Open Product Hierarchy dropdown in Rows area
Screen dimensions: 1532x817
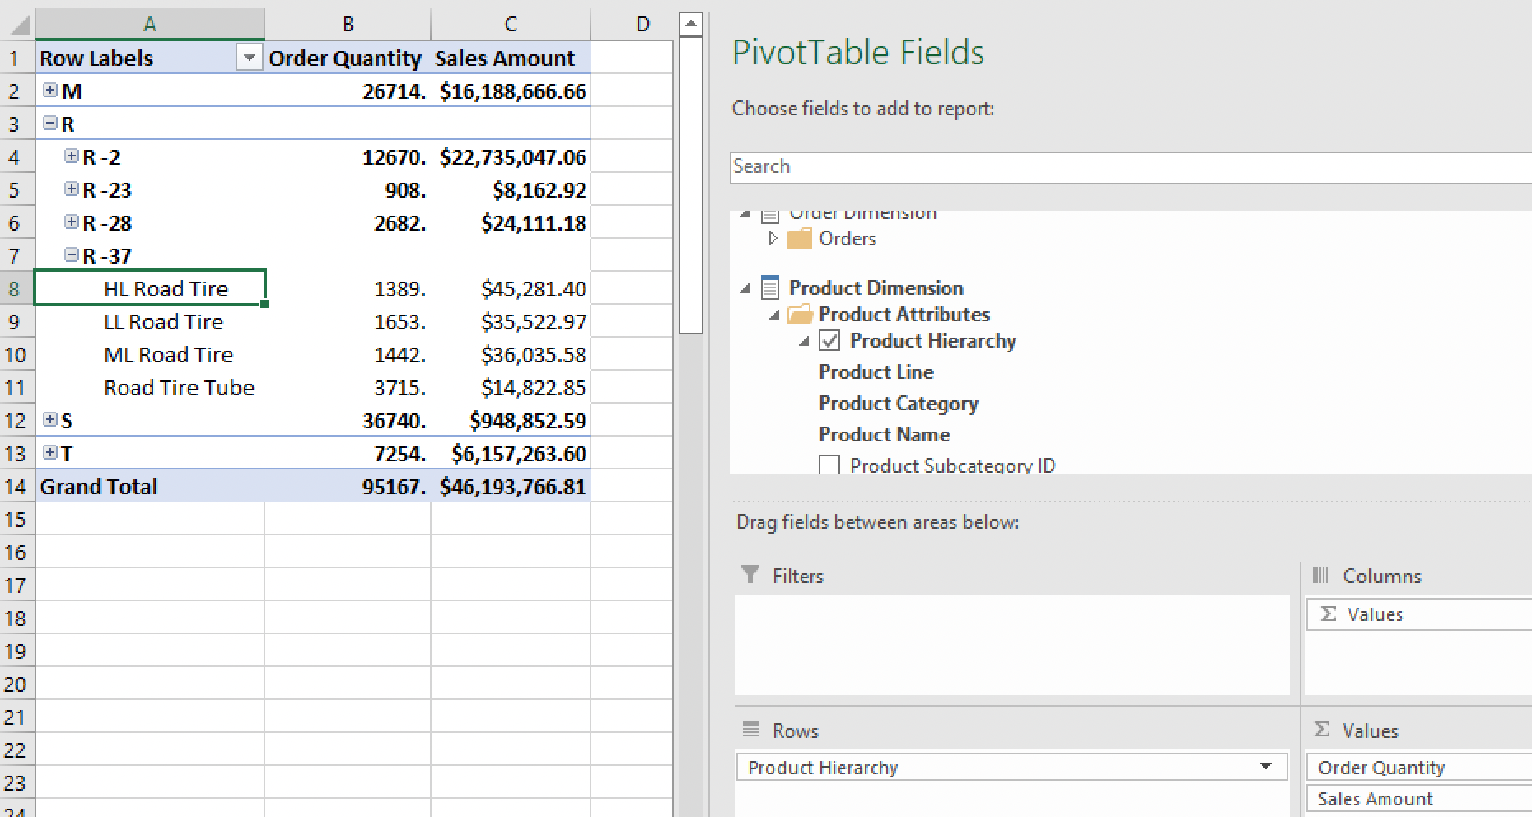coord(1265,767)
